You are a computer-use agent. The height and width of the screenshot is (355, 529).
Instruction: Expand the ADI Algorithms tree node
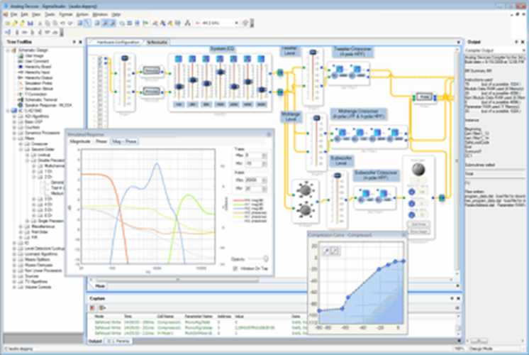pos(16,117)
